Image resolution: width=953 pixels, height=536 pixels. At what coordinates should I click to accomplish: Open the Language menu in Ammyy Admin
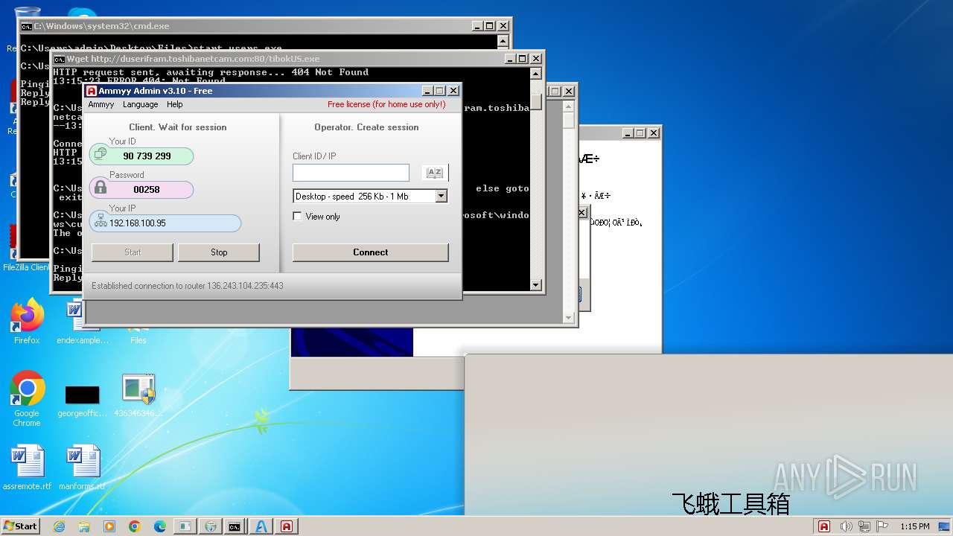(x=140, y=104)
